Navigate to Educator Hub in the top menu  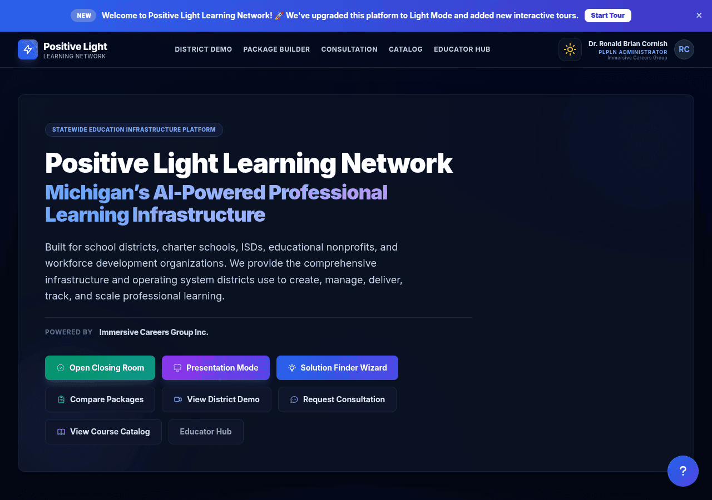462,49
